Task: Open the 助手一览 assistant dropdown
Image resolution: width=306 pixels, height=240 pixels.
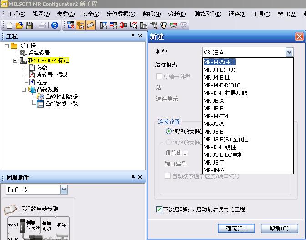Action: (x=64, y=190)
